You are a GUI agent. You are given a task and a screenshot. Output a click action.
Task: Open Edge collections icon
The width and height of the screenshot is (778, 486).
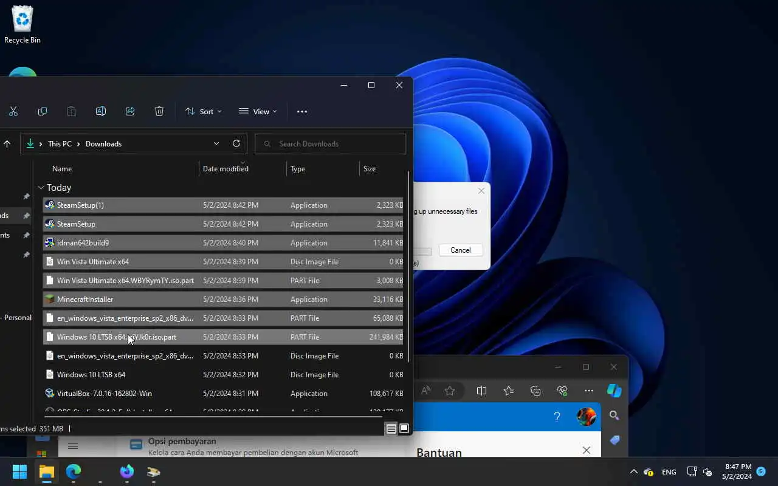coord(535,391)
